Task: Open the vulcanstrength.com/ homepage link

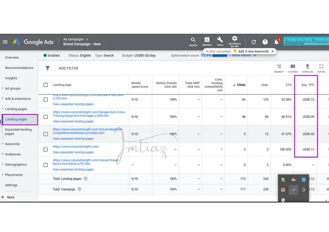Action: click(x=76, y=146)
